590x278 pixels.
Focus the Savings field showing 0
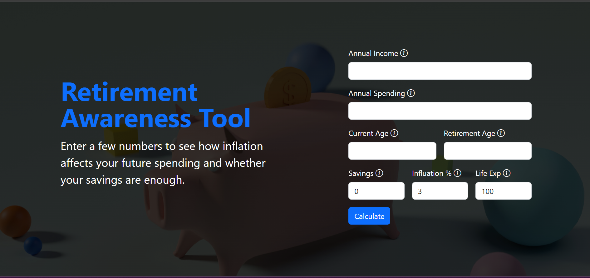coord(376,191)
